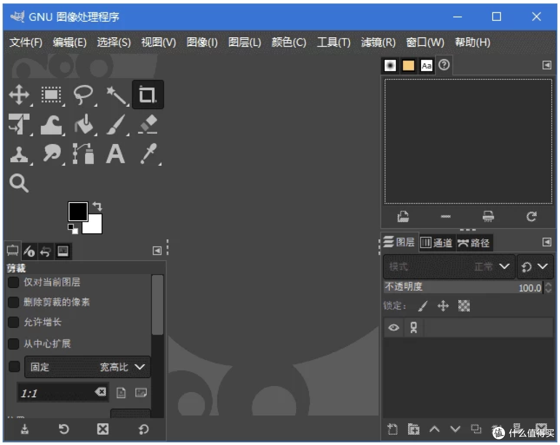Reset tool options to defaults

143,429
